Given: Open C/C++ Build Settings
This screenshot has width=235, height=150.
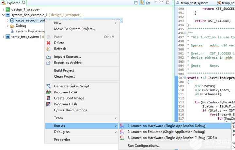Looking at the screenshot, I should point(82,110).
